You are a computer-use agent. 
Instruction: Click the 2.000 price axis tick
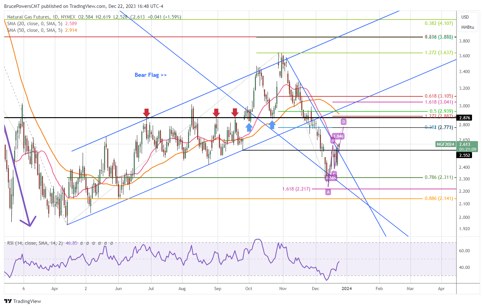pyautogui.click(x=464, y=217)
